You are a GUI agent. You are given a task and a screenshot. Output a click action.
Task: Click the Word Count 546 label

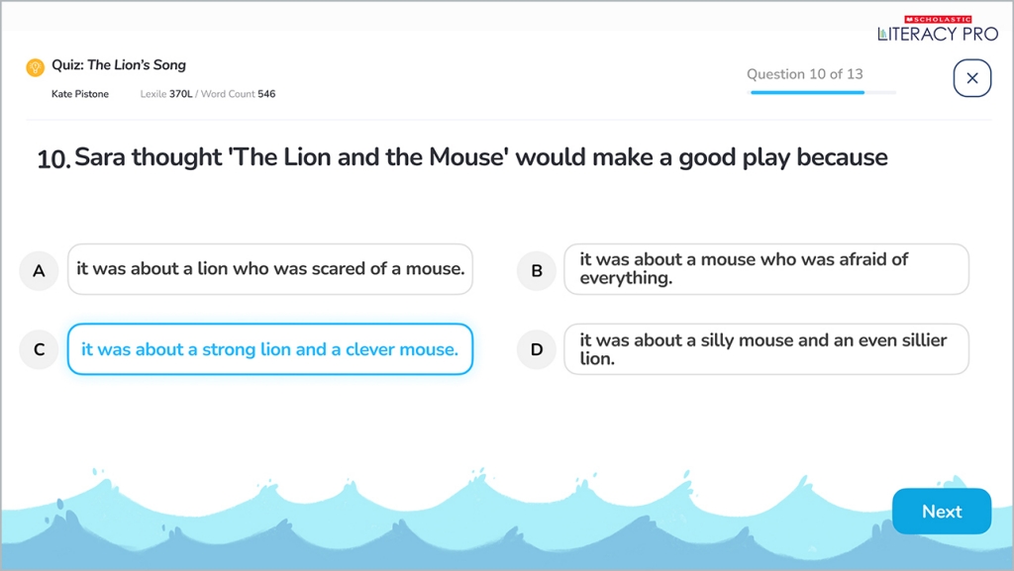point(238,94)
